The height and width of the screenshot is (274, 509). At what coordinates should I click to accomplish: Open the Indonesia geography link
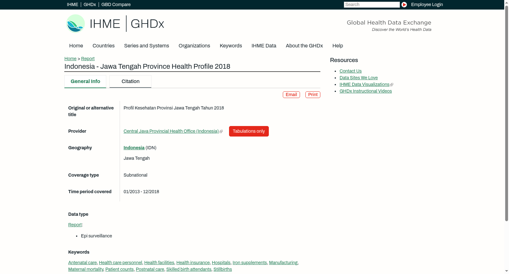[134, 148]
